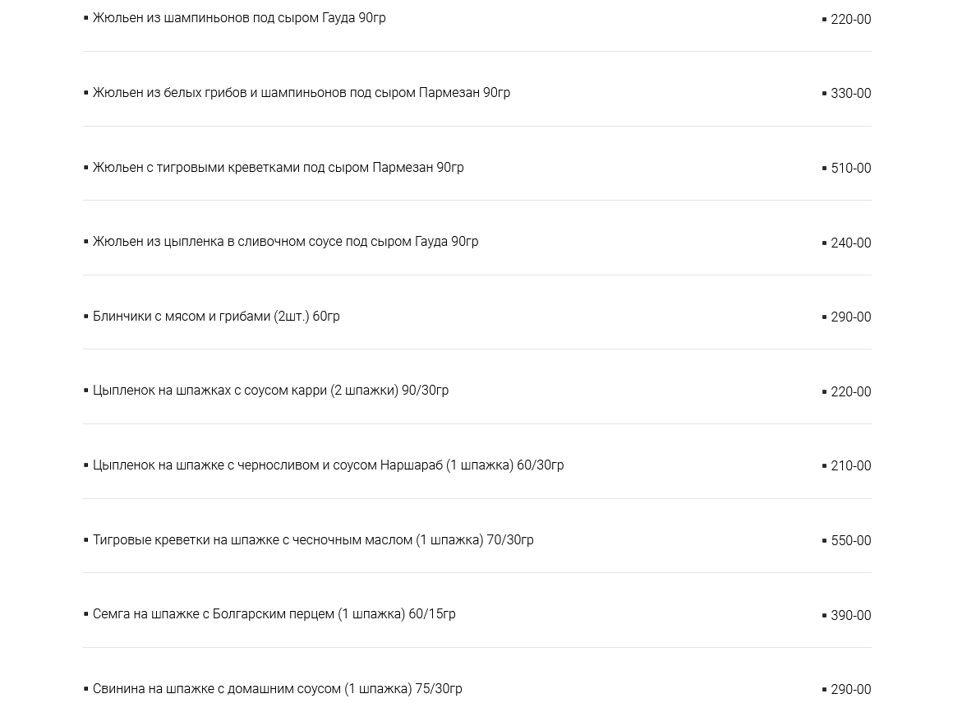Click the 240-00 price
The width and height of the screenshot is (953, 717).
click(x=849, y=243)
